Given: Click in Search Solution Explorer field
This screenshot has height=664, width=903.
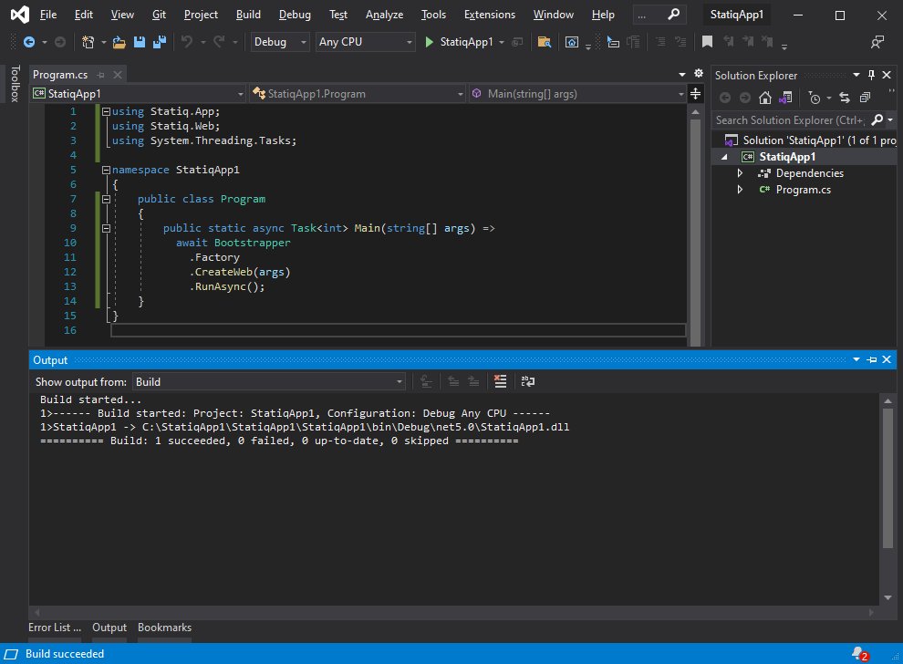Looking at the screenshot, I should (790, 119).
